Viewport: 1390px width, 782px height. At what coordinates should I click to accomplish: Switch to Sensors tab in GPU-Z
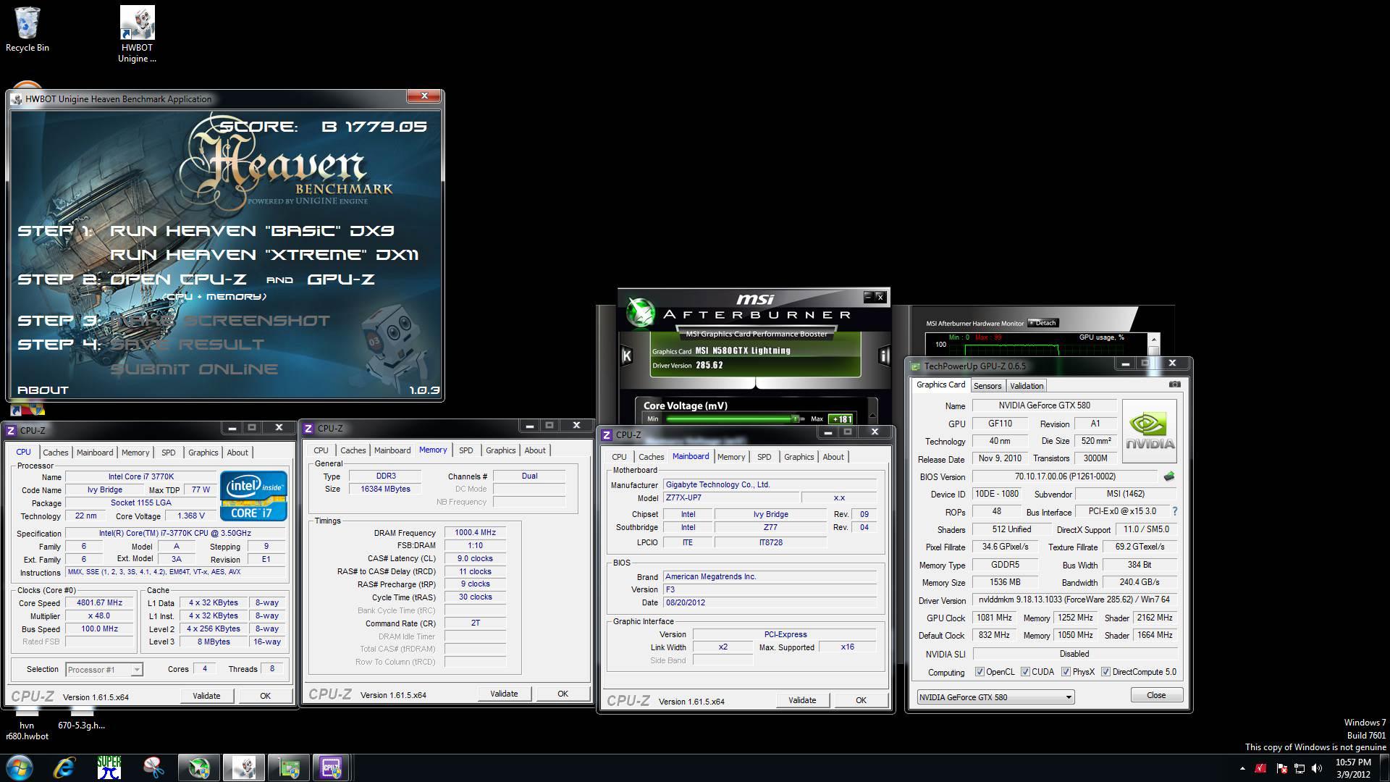pyautogui.click(x=987, y=386)
